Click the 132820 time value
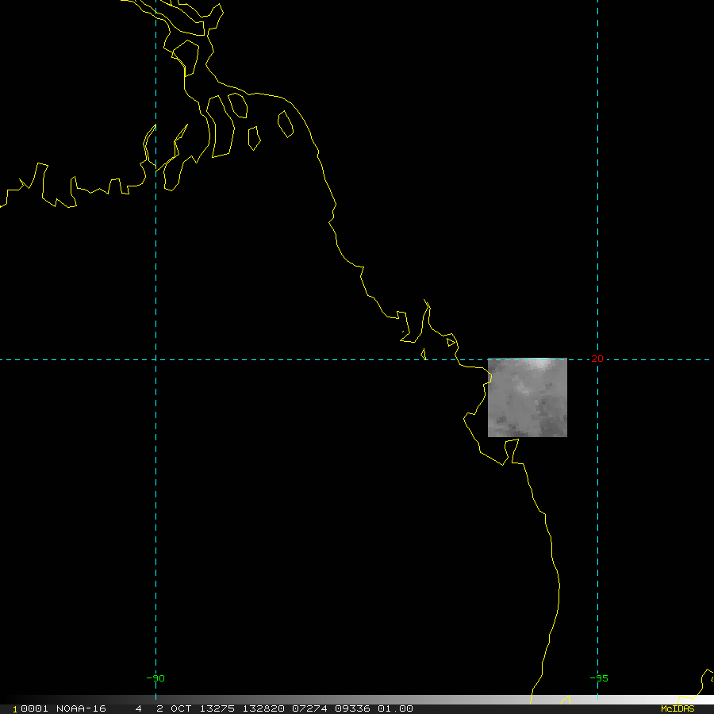 point(263,708)
